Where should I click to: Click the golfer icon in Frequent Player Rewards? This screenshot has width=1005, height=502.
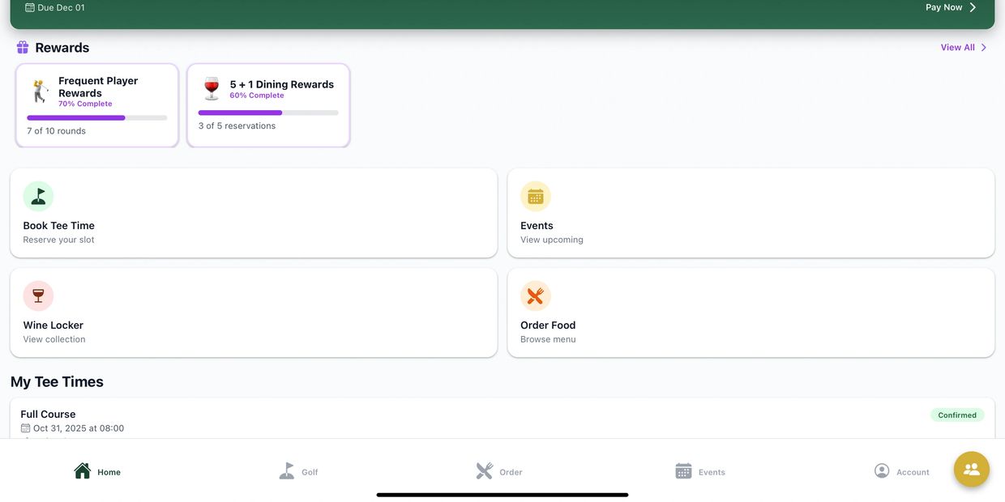(x=40, y=91)
